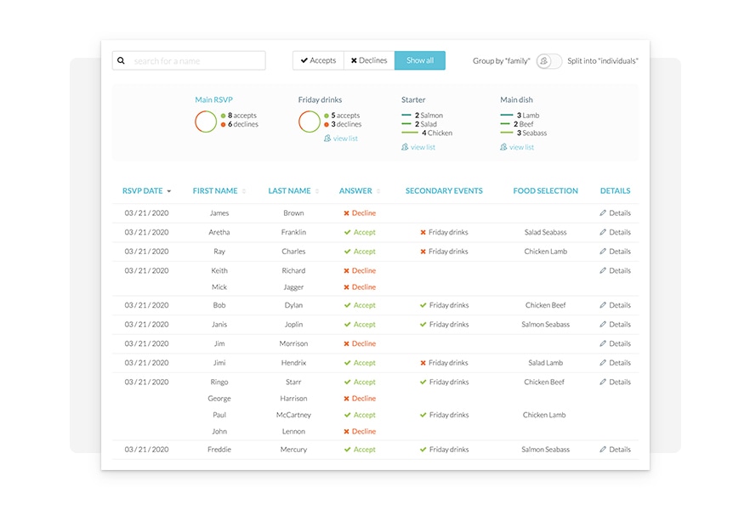Click "Chicken Beef" in Bob Dylan row

pos(545,305)
